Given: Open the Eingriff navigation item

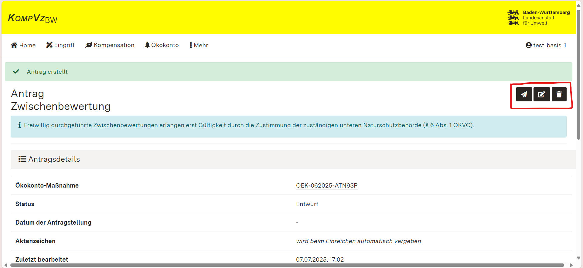Looking at the screenshot, I should [x=60, y=45].
